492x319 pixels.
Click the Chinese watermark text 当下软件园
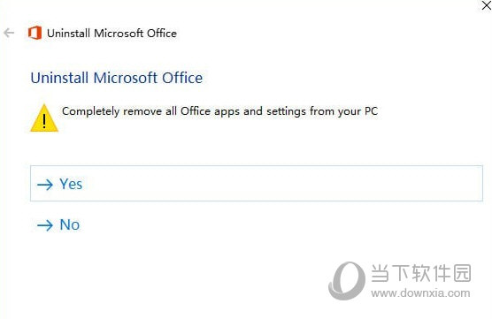point(421,273)
